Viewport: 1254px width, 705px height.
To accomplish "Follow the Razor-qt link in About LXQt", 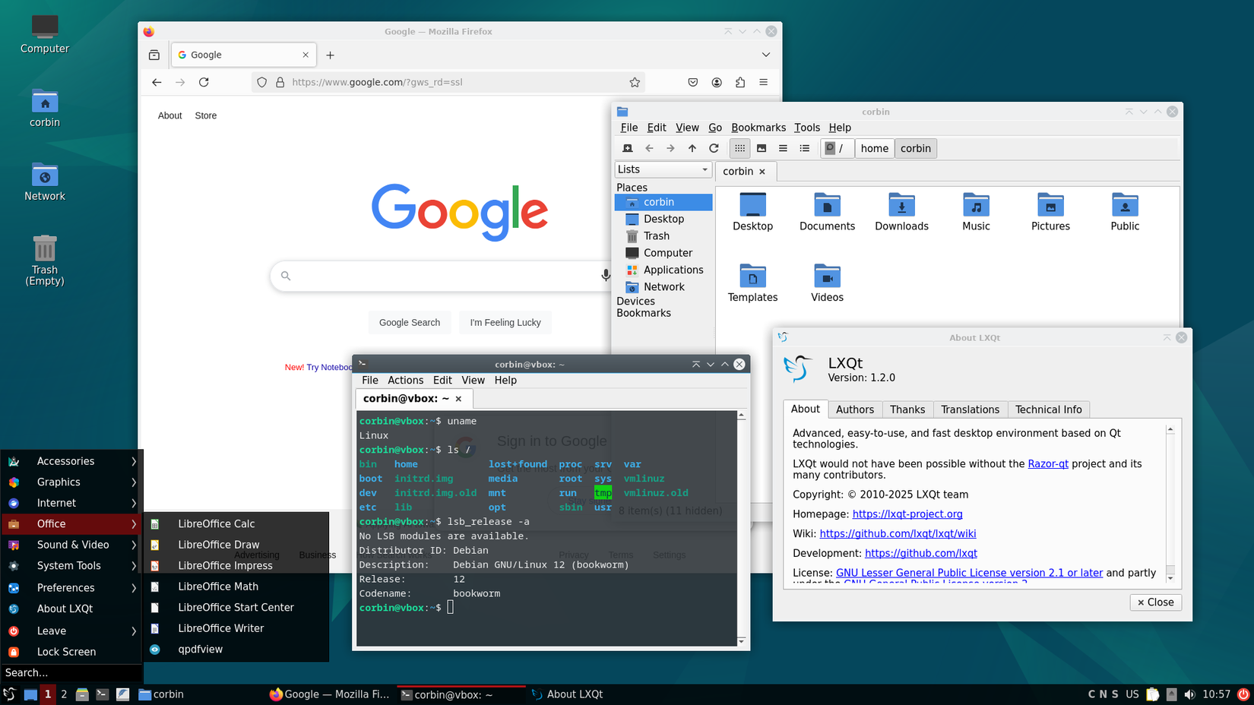I will coord(1047,463).
